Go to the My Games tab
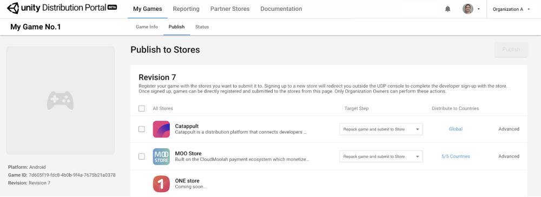Image resolution: width=541 pixels, height=197 pixels. click(x=147, y=9)
